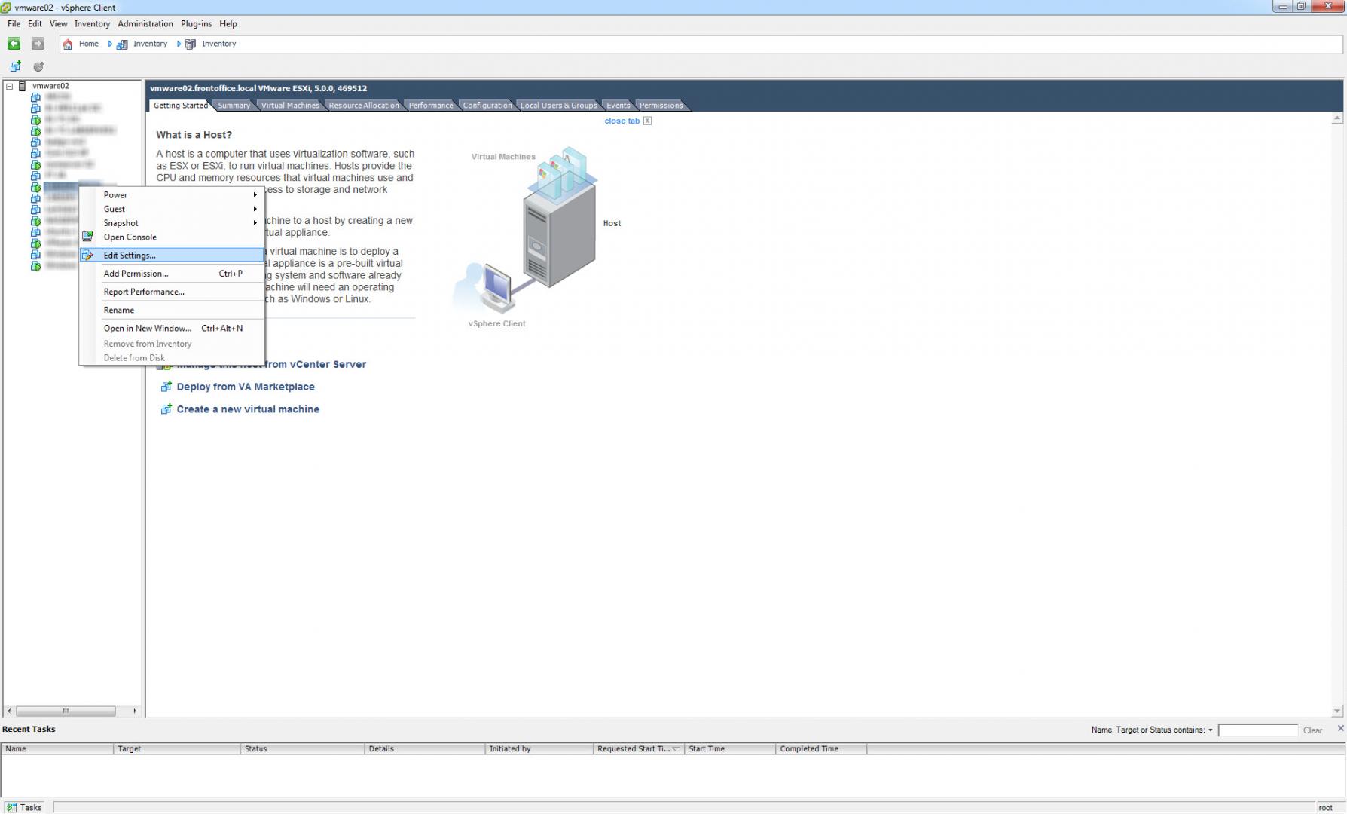Go back with the green arrow button
This screenshot has height=814, width=1347.
(14, 44)
